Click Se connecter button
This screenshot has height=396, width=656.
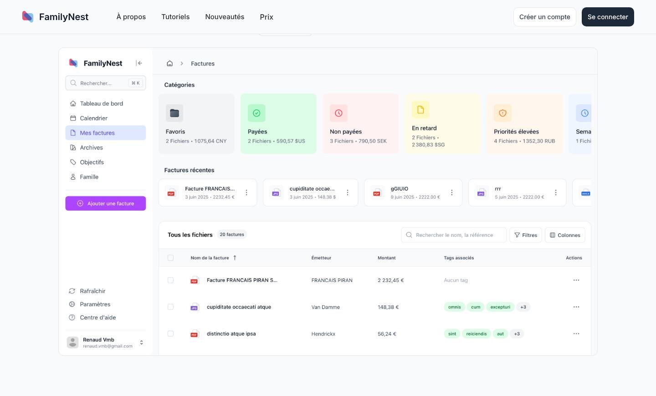click(608, 17)
